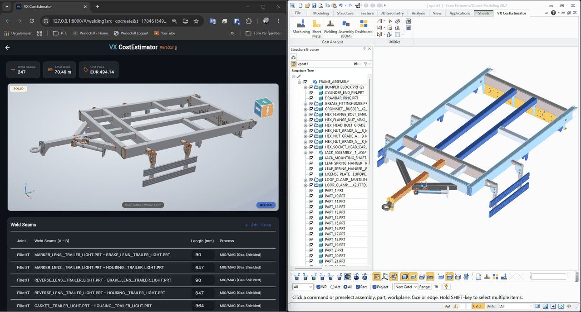Image resolution: width=581 pixels, height=312 pixels.
Task: Click the Undo arrow in Creo toolbar
Action: tap(340, 5)
